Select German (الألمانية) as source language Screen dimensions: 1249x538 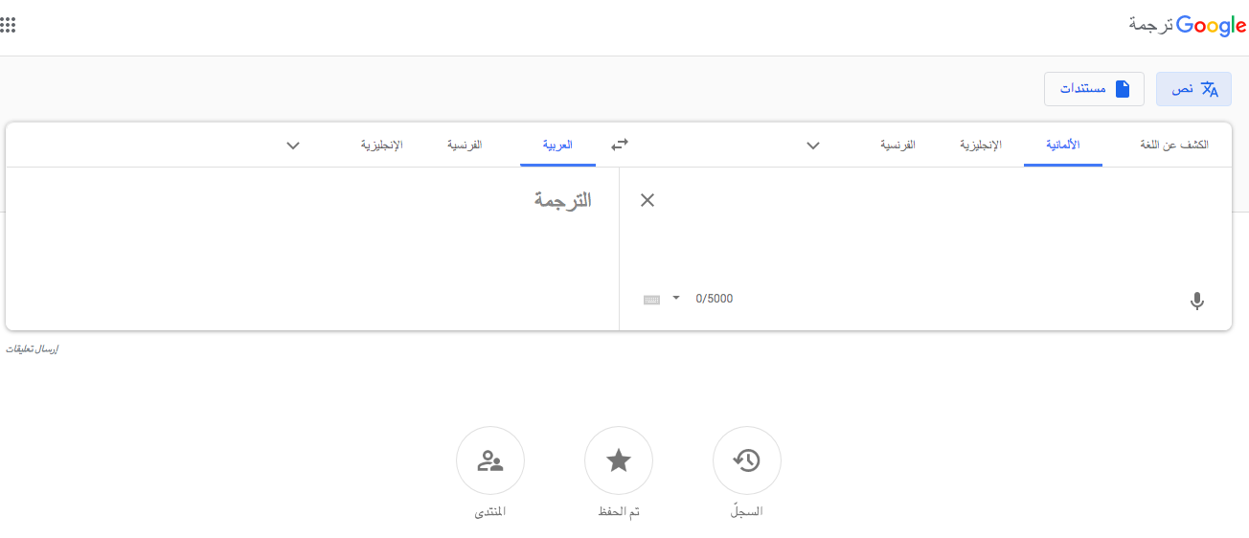tap(1062, 145)
